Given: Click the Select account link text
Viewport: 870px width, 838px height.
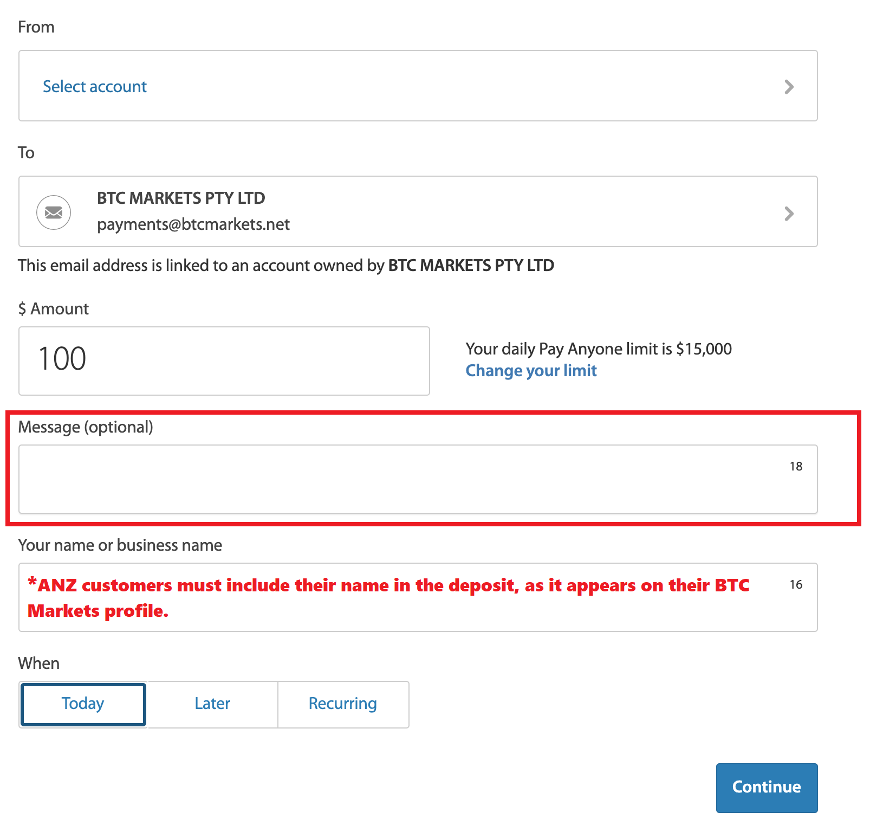Looking at the screenshot, I should [x=95, y=87].
